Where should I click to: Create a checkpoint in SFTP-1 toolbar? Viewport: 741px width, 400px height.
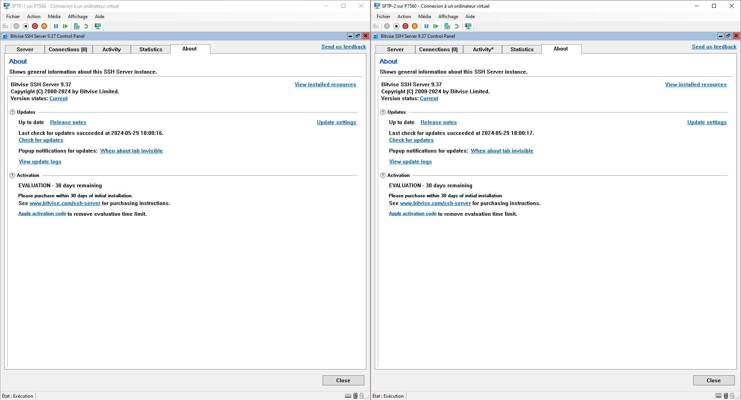pyautogui.click(x=77, y=26)
